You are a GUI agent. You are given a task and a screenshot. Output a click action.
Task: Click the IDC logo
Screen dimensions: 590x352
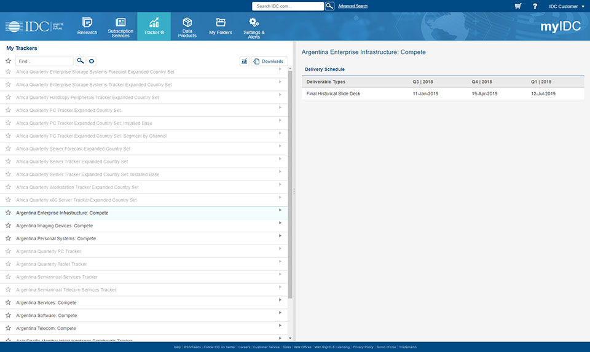point(34,26)
